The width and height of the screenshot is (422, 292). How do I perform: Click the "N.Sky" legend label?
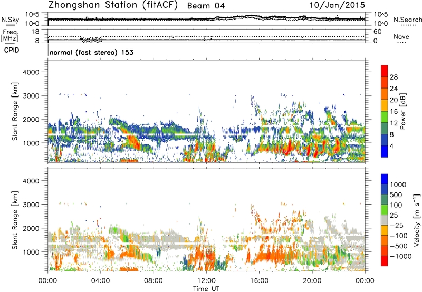[10, 20]
